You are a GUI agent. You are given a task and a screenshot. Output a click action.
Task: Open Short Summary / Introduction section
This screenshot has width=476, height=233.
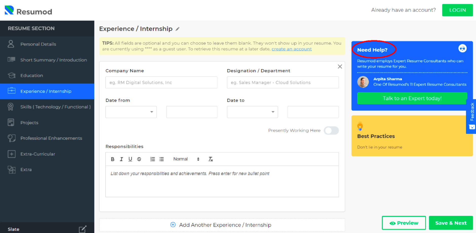click(47, 60)
